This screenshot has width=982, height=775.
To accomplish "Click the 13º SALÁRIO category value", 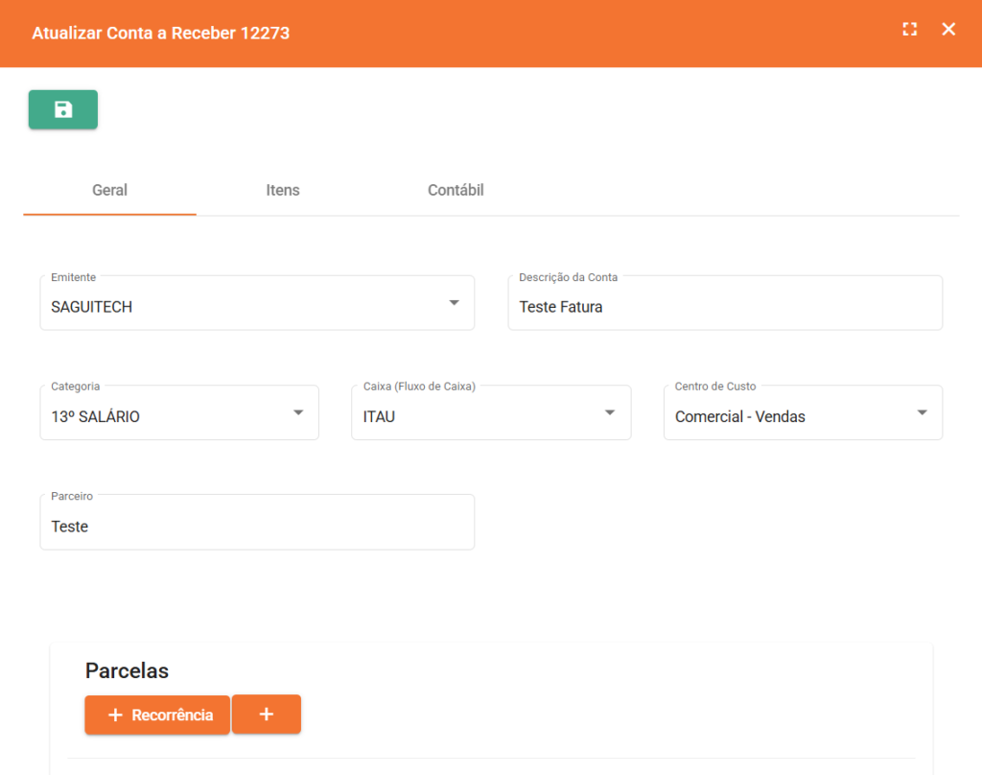I will 95,417.
